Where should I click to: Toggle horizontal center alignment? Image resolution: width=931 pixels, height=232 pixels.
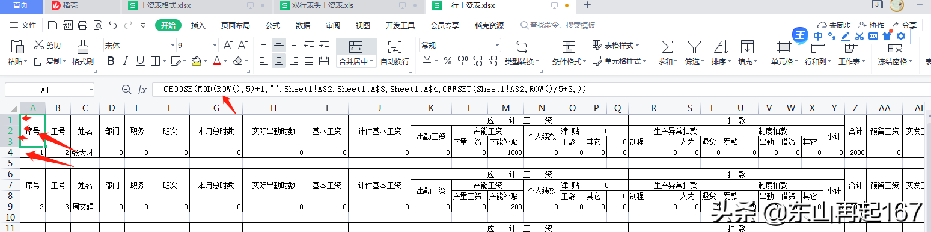[x=279, y=61]
